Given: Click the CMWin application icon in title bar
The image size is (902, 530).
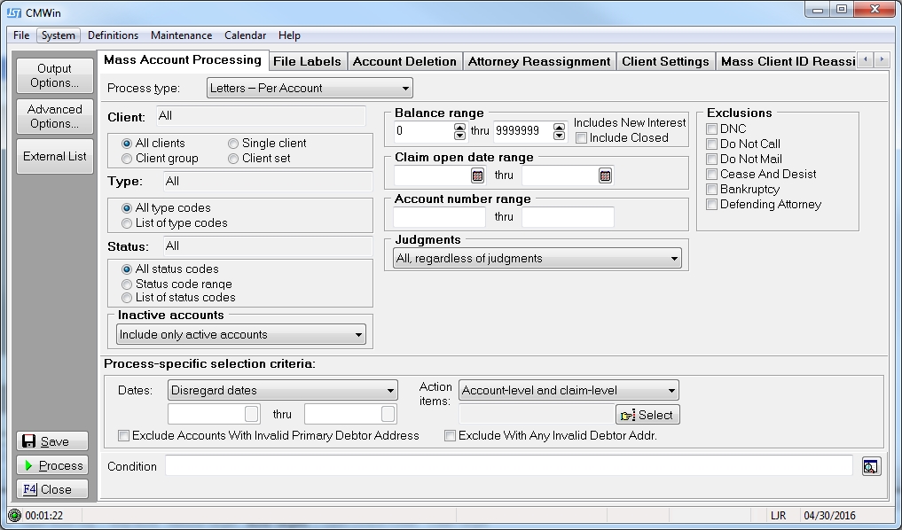Looking at the screenshot, I should (14, 12).
